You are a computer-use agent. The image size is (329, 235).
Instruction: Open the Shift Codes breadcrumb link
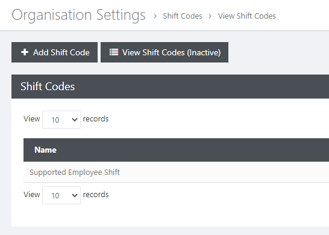(183, 16)
